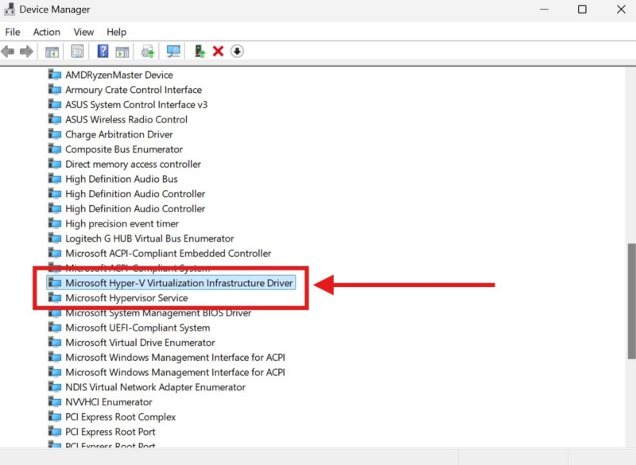
Task: Click the Scan for hardware changes monitor icon
Action: (173, 52)
